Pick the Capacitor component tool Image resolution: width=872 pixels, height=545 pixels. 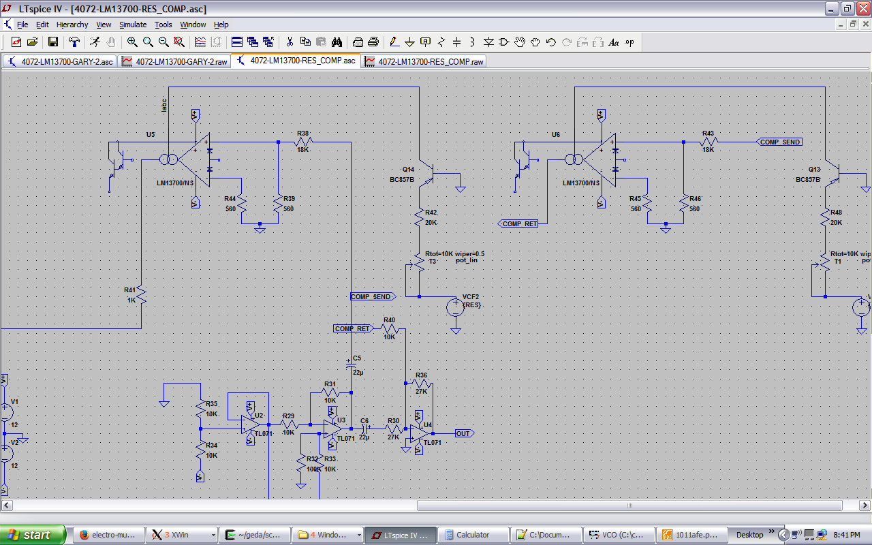[x=456, y=42]
